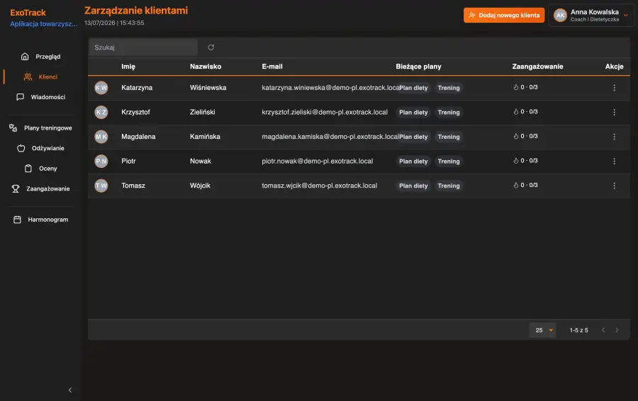Open Oceny clipboard icon
638x401 pixels.
tap(28, 169)
